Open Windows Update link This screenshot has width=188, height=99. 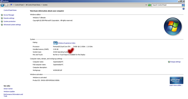click(9, 92)
